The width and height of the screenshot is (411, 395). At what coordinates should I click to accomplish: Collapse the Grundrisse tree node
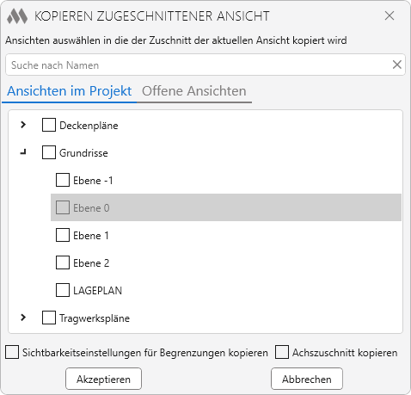click(x=23, y=152)
